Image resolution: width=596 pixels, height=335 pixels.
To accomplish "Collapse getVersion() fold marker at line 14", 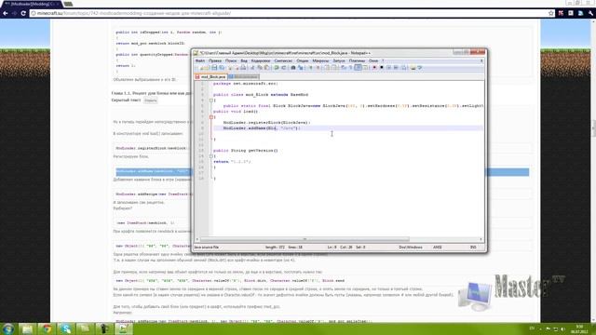I will point(211,156).
